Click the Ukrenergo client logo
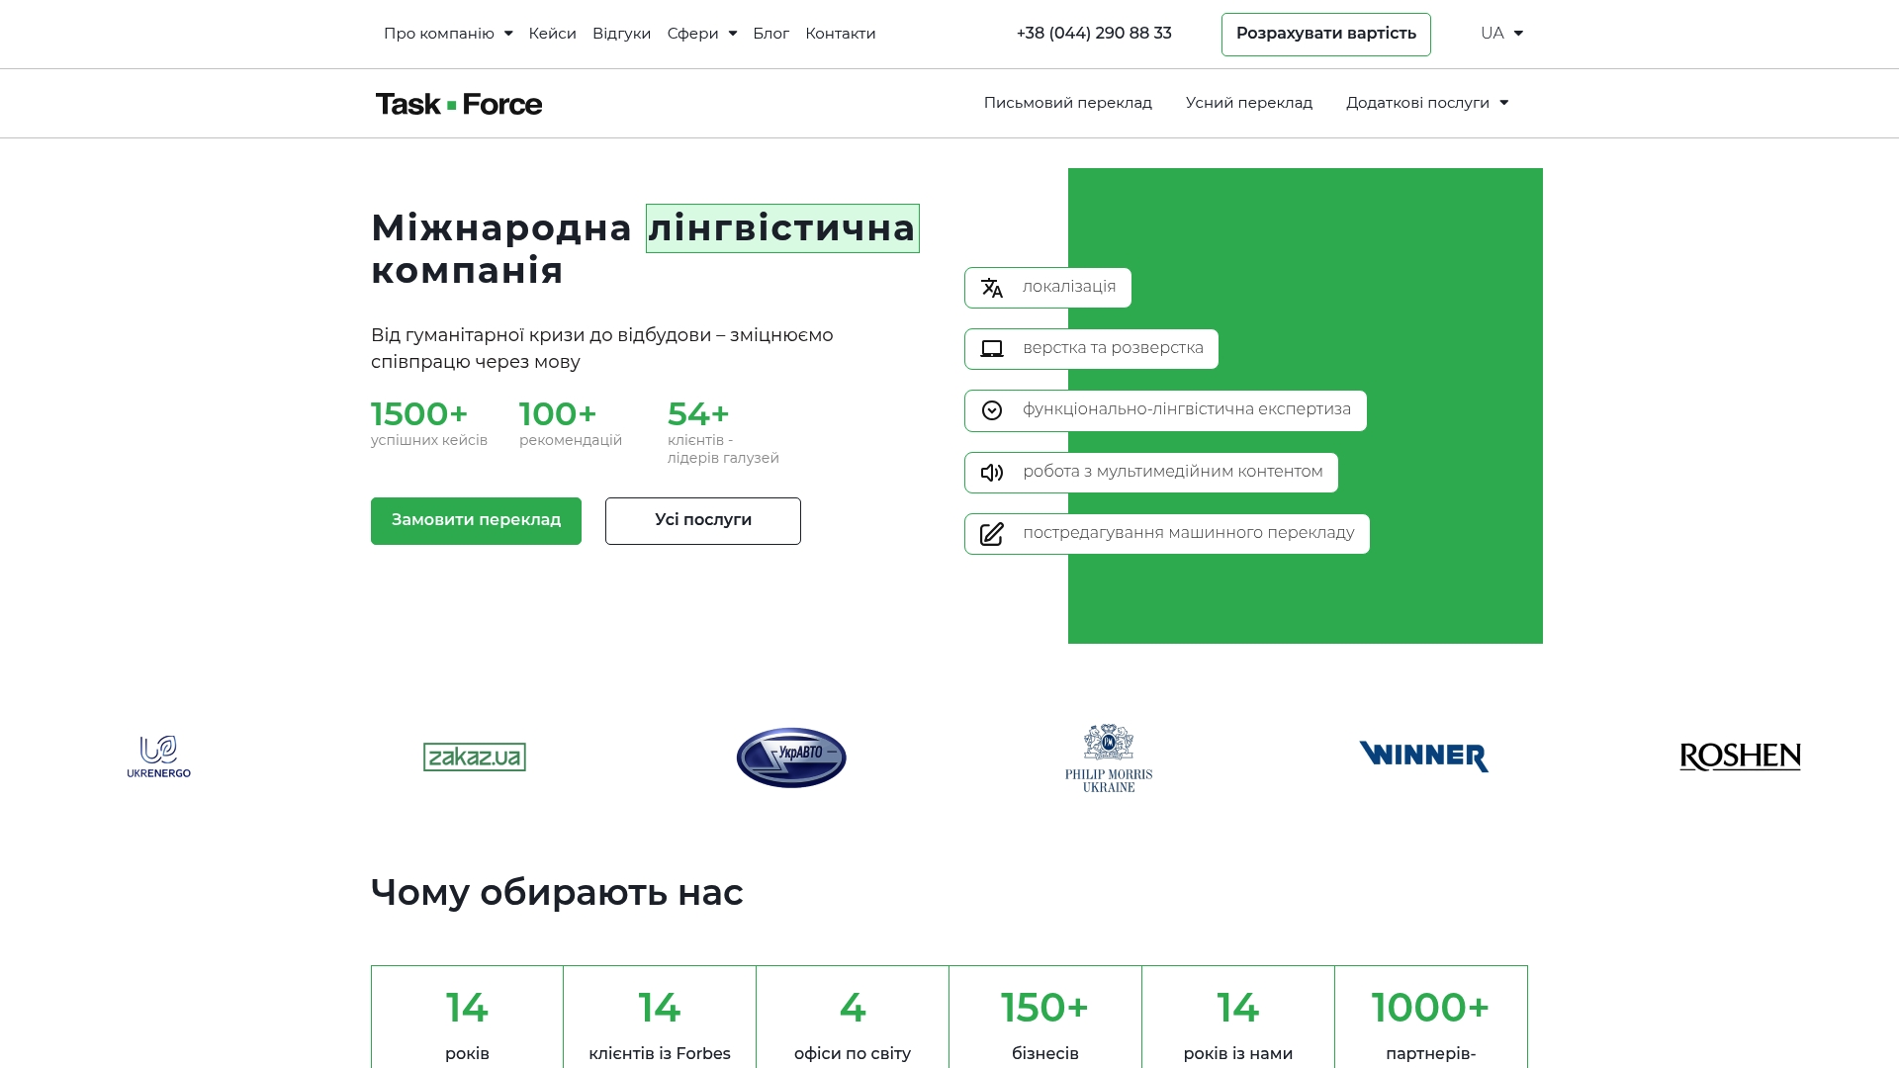This screenshot has width=1899, height=1068. (x=158, y=756)
